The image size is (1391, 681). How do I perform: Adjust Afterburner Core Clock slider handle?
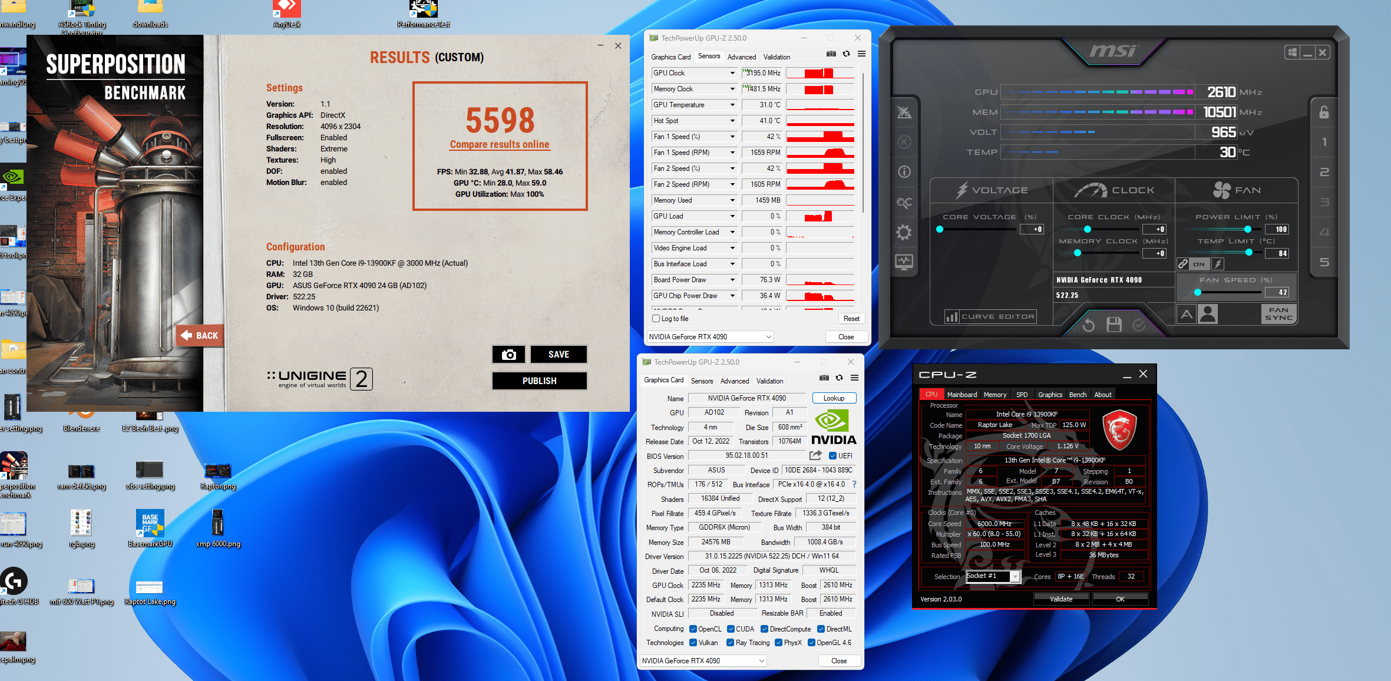tap(1087, 229)
